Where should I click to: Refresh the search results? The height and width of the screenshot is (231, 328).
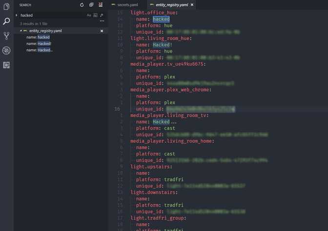[x=82, y=5]
